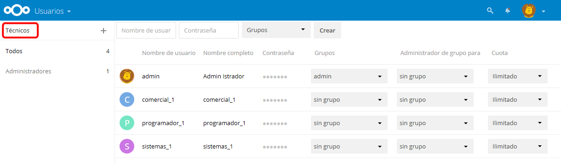561x165 pixels.
Task: Open group admin dropdown for comercial_1 row
Action: (435, 99)
